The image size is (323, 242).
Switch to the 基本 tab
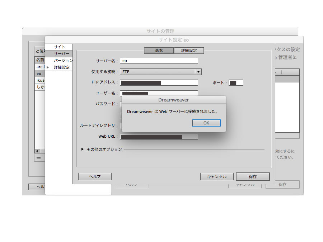click(159, 51)
